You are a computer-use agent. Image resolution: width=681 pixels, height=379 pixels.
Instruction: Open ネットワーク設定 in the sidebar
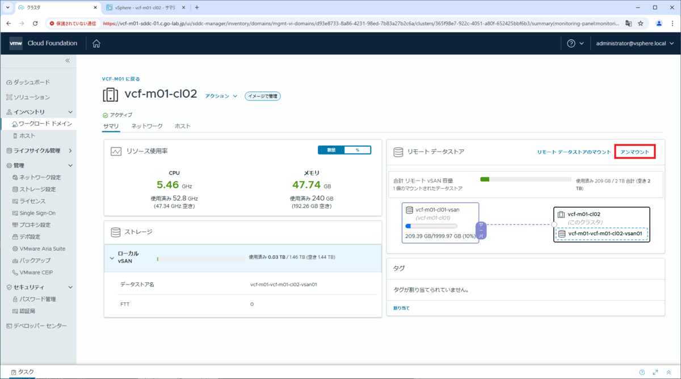38,177
